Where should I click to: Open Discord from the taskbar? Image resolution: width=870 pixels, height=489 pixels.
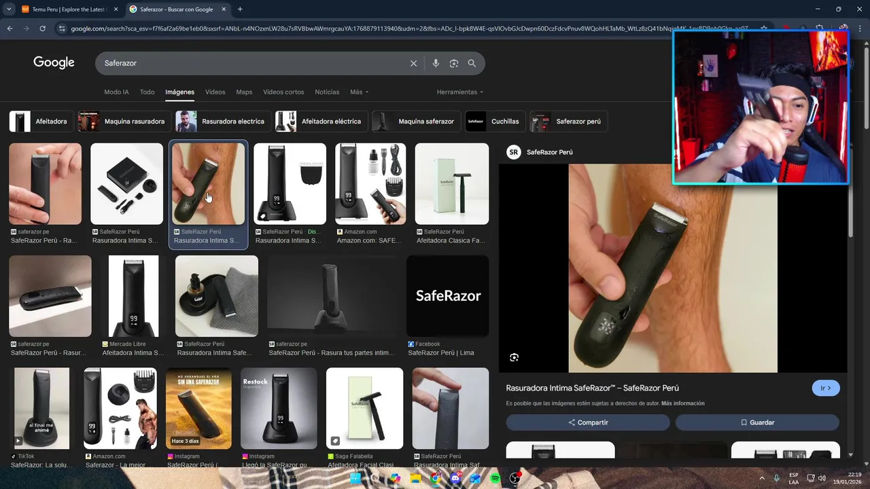[455, 478]
